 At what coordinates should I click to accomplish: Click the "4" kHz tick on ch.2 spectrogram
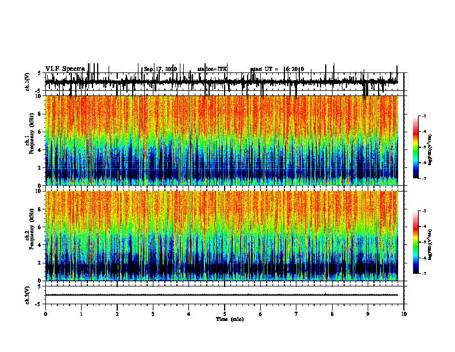tap(40, 245)
